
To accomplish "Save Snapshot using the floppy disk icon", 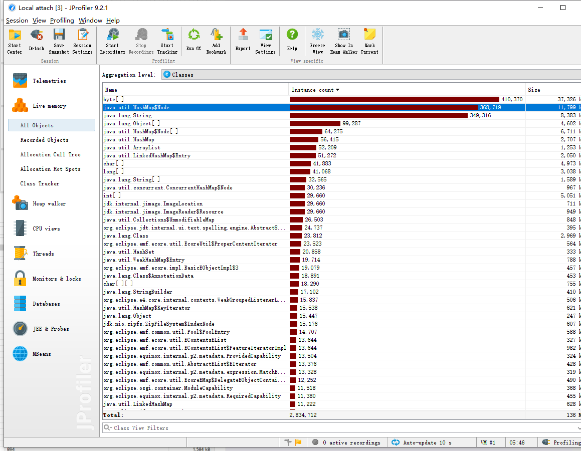I will (59, 41).
